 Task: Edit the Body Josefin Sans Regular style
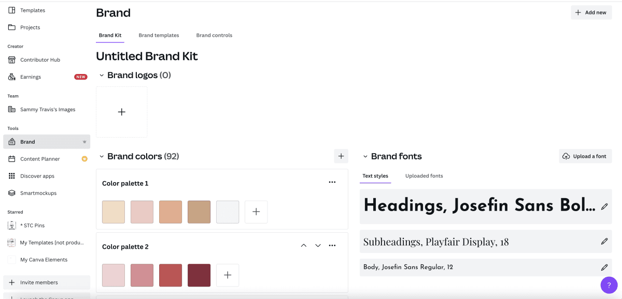(604, 267)
